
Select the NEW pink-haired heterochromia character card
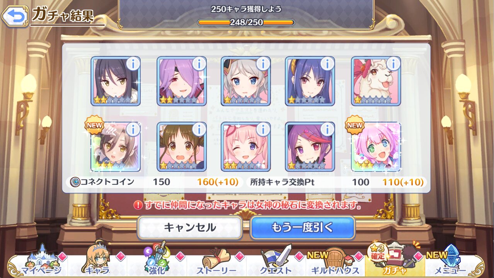(376, 147)
